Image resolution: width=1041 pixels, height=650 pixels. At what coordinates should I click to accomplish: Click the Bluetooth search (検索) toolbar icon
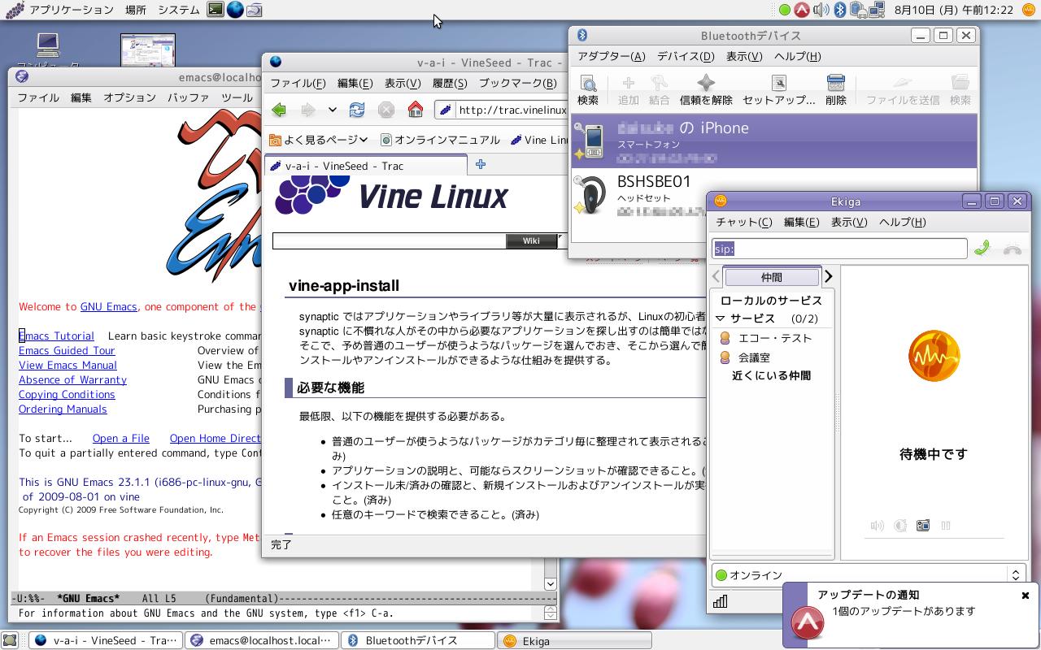587,89
